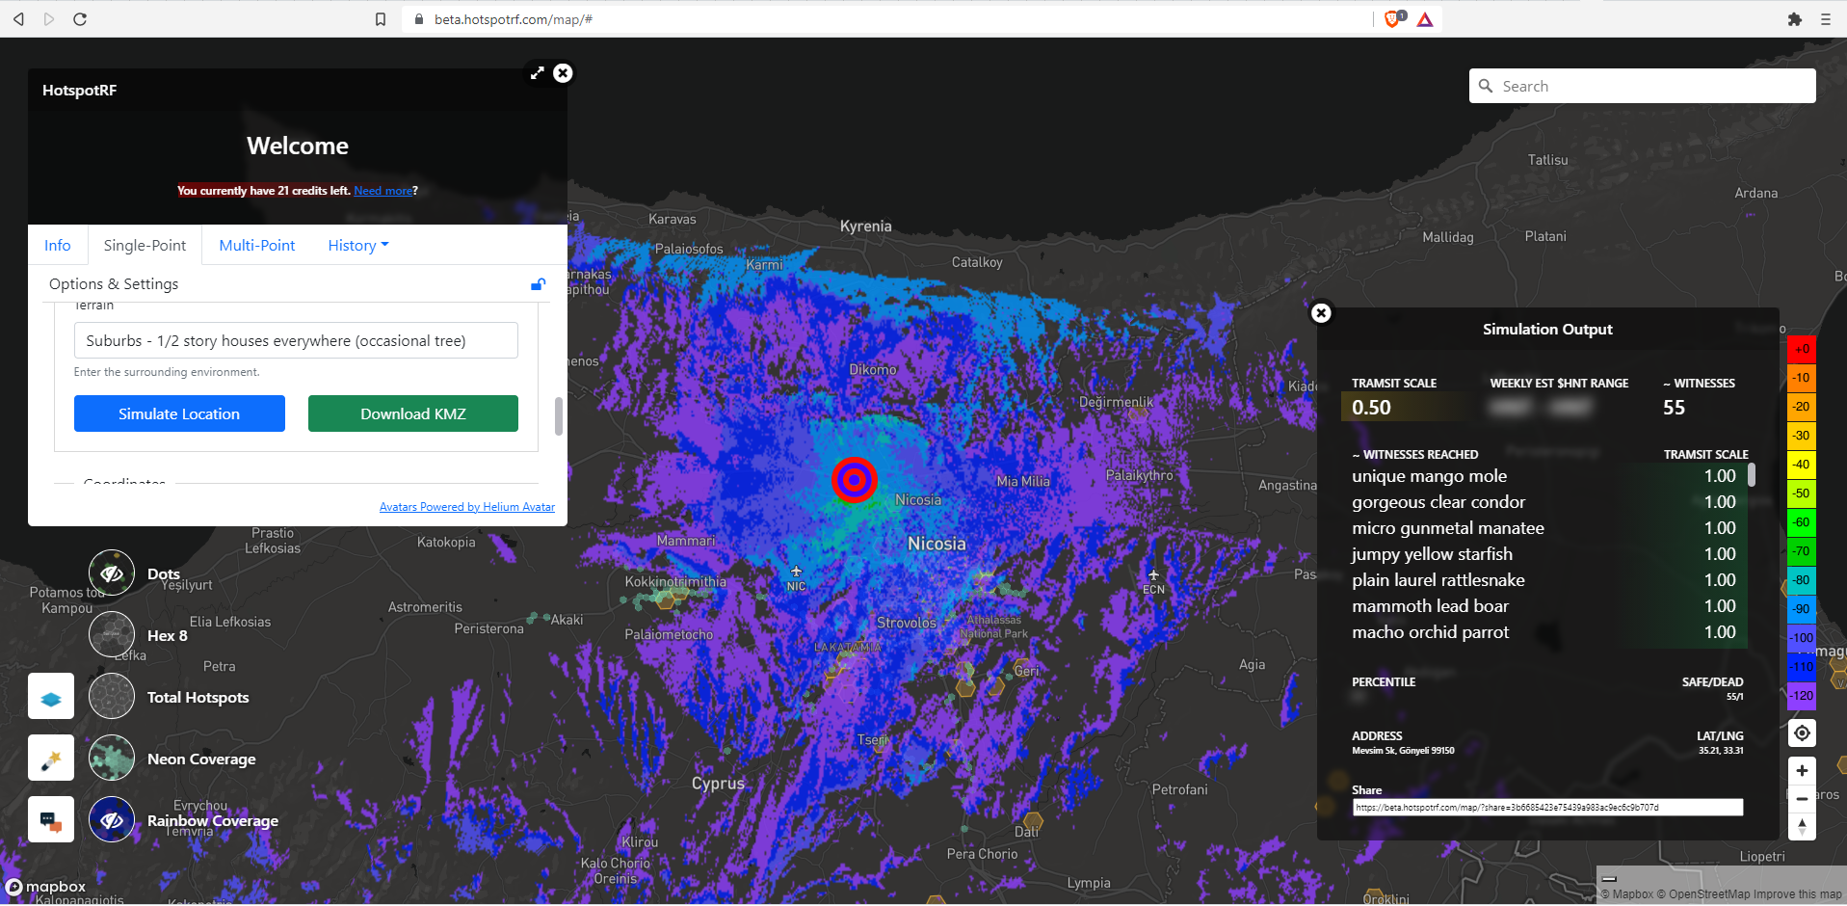Image resolution: width=1847 pixels, height=906 pixels.
Task: Click the geolocate crosshair control
Action: [1802, 733]
